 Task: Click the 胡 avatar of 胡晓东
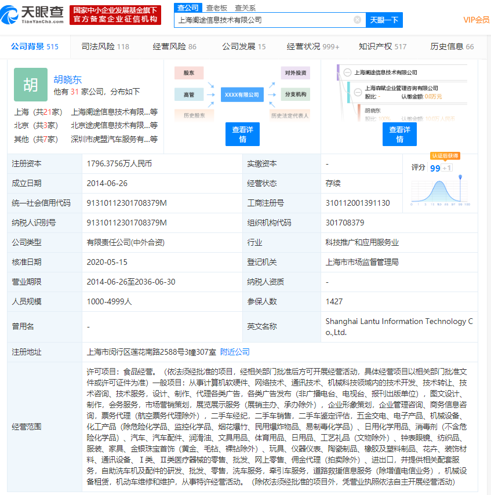click(30, 85)
